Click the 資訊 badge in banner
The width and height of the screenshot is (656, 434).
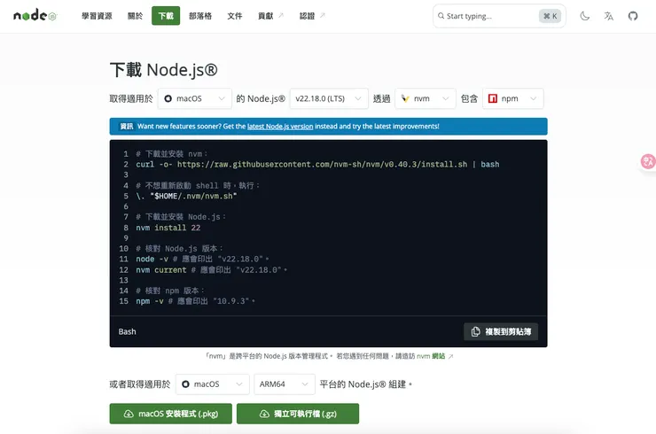(127, 127)
